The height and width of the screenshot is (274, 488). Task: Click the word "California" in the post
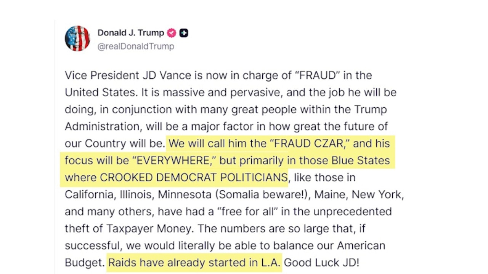click(x=89, y=195)
